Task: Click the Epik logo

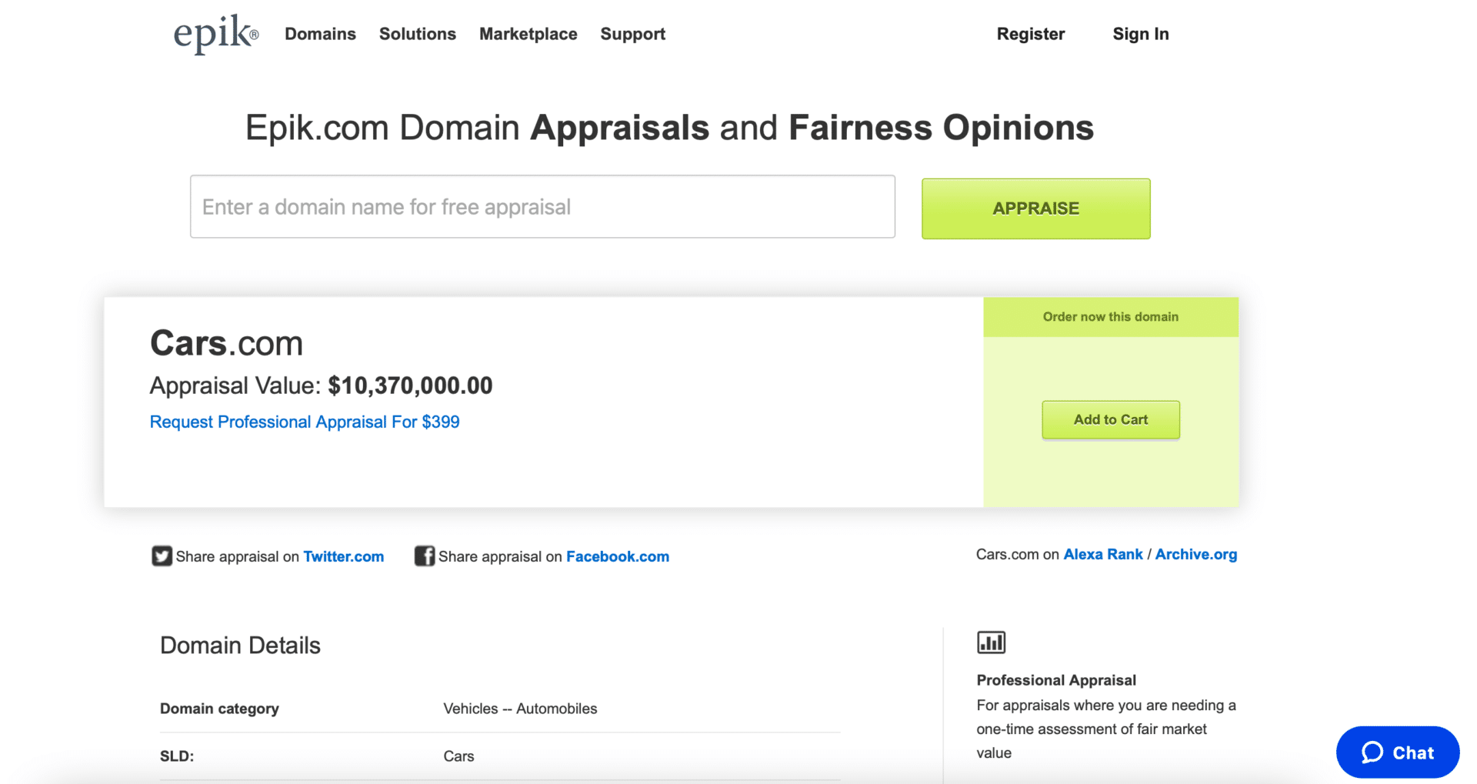Action: (x=215, y=34)
